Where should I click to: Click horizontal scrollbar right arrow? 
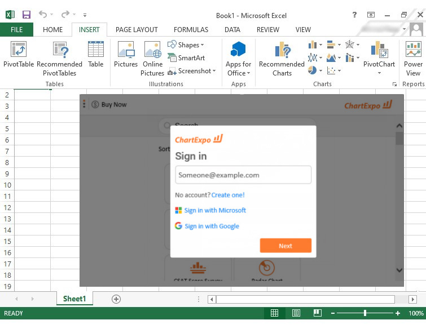[x=412, y=300]
